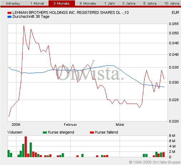
Task: Click the Kurse steigend legend text
Action: (61, 132)
